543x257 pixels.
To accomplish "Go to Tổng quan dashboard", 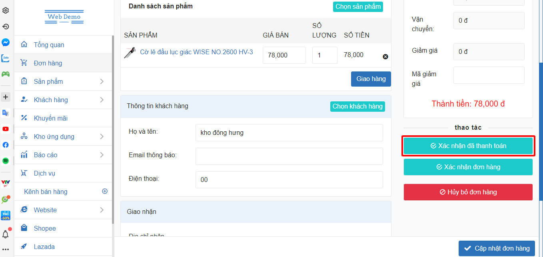I will (49, 45).
